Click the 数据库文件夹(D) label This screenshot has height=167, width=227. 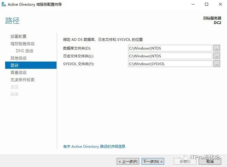pos(77,48)
